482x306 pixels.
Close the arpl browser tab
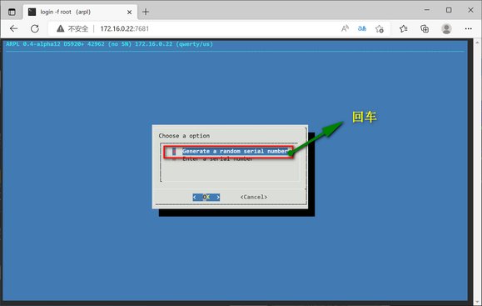click(x=129, y=12)
